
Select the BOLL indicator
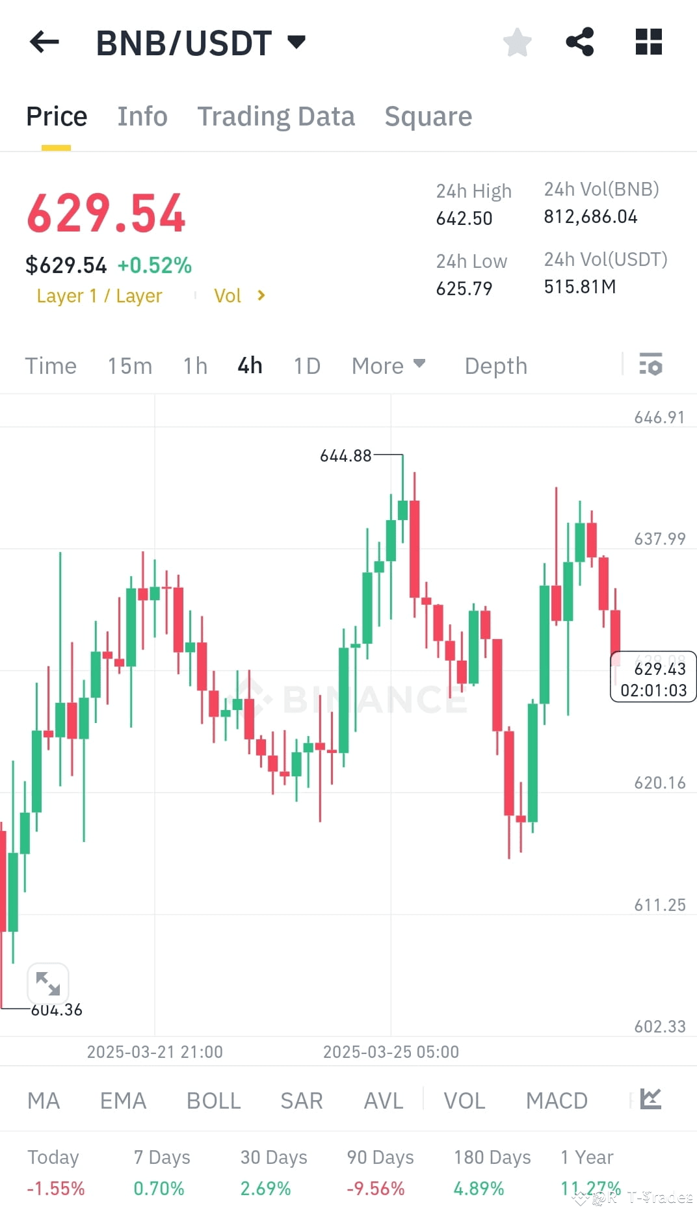coord(214,1100)
